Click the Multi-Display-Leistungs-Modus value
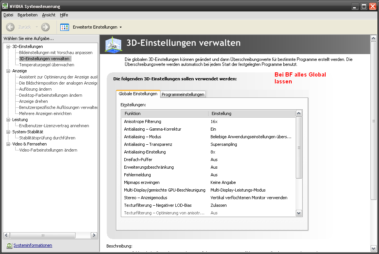The height and width of the screenshot is (254, 379). point(238,190)
